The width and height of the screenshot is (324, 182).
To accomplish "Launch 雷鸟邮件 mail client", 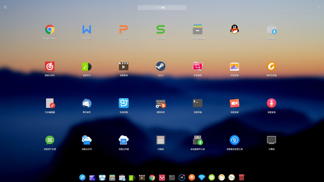I will point(87,103).
